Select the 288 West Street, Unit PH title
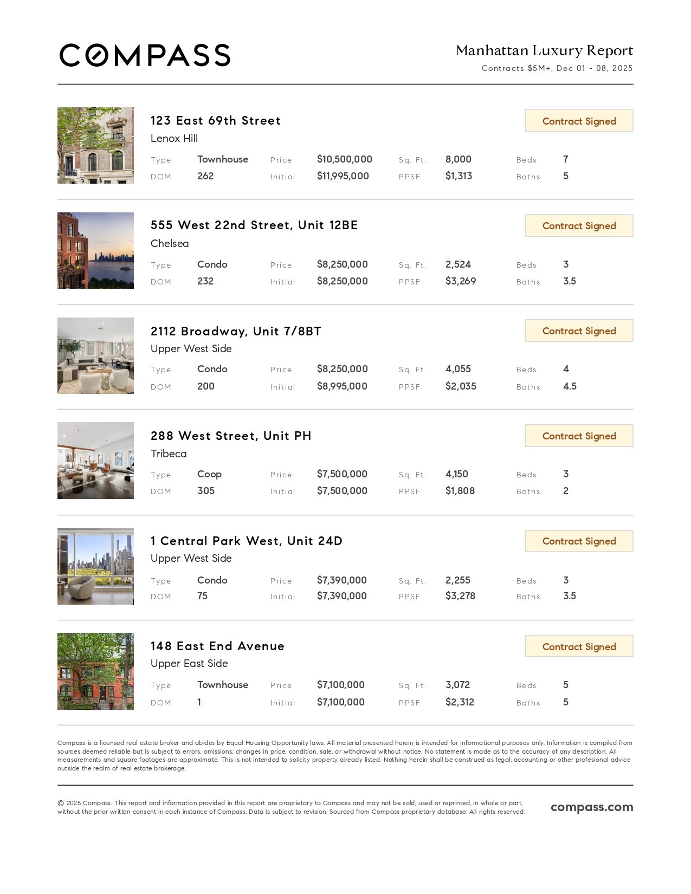This screenshot has height=894, width=691. 231,436
